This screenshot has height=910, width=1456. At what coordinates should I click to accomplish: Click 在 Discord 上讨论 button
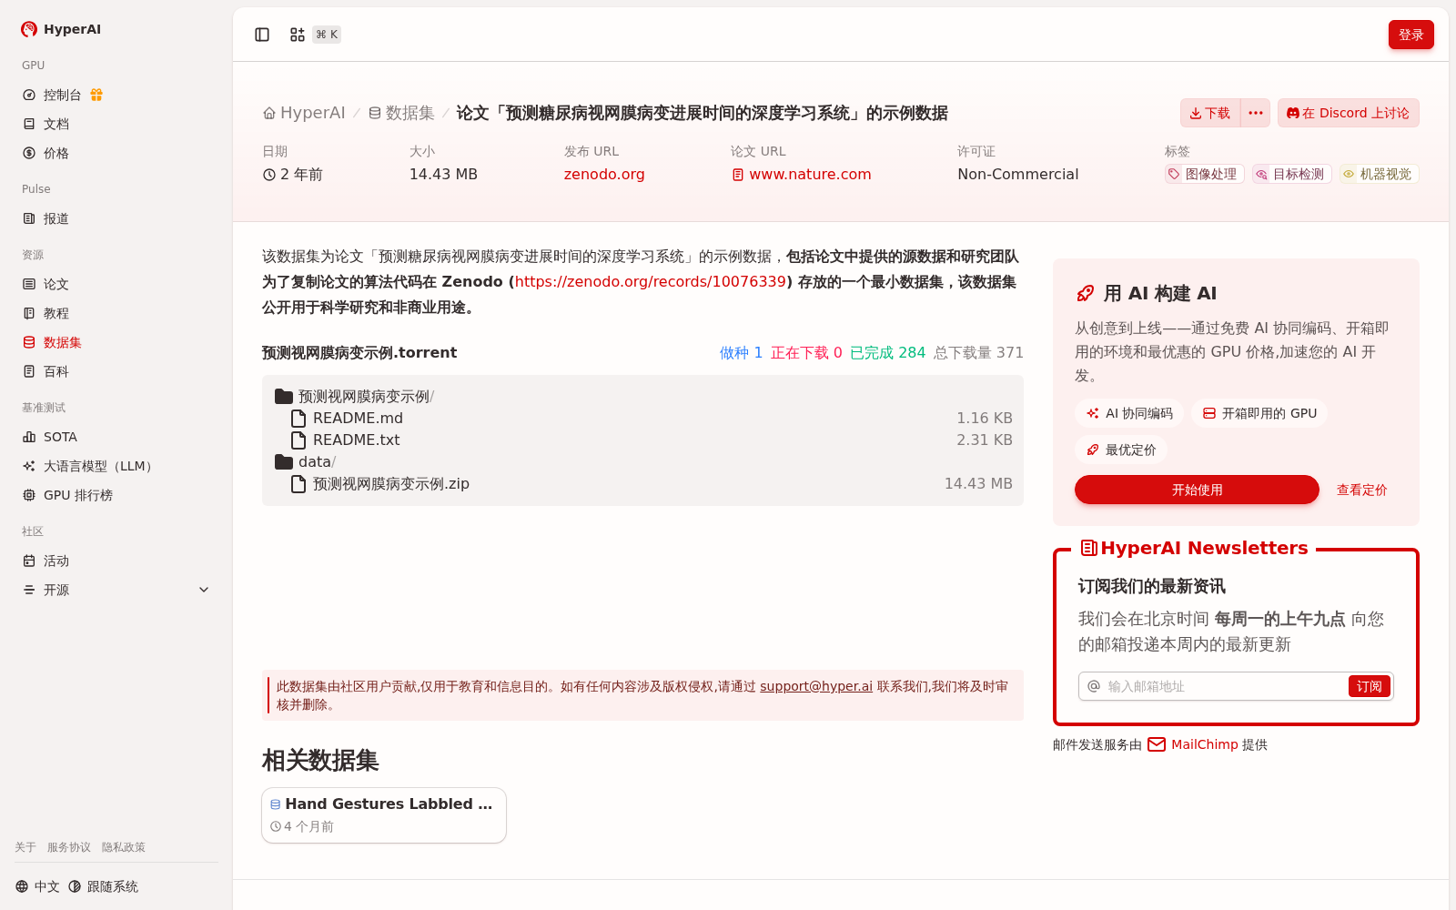(x=1348, y=113)
